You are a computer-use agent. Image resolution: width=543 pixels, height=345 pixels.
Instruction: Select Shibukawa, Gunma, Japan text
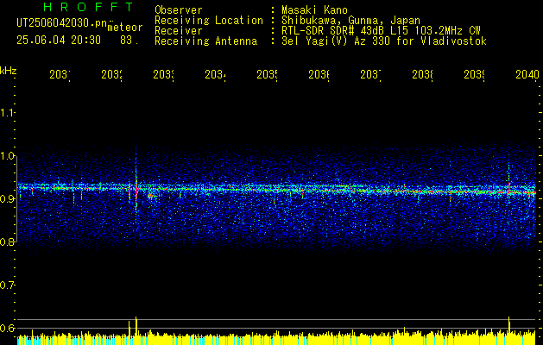pos(350,21)
